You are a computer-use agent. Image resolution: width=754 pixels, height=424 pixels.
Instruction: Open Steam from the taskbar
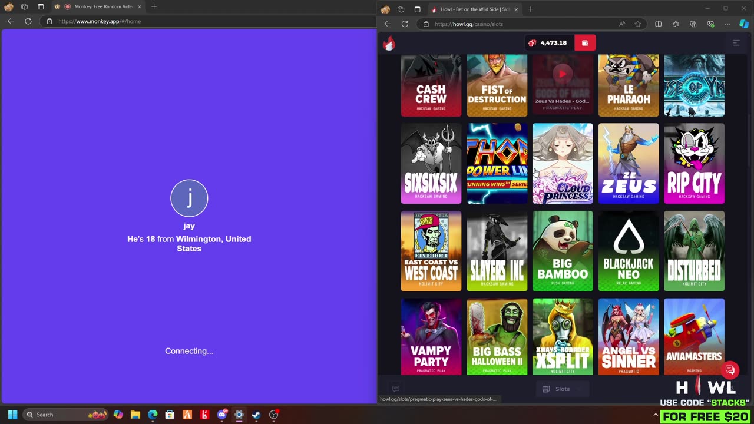coord(256,415)
